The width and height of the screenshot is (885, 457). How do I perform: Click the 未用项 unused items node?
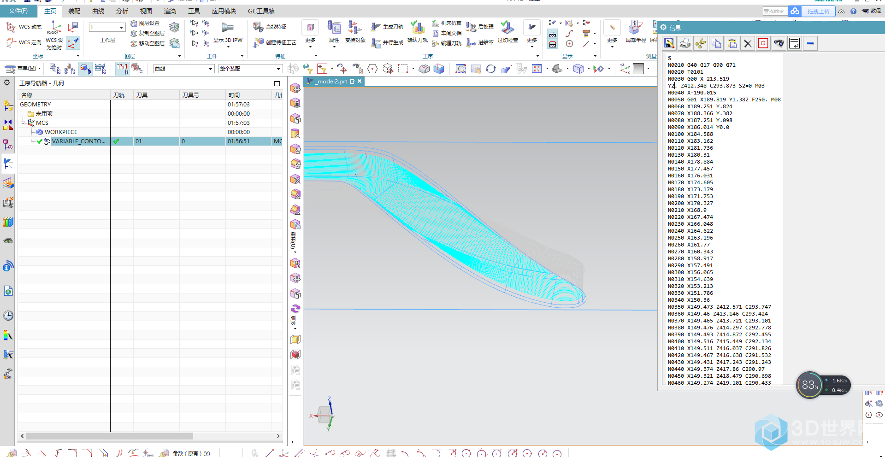(44, 114)
